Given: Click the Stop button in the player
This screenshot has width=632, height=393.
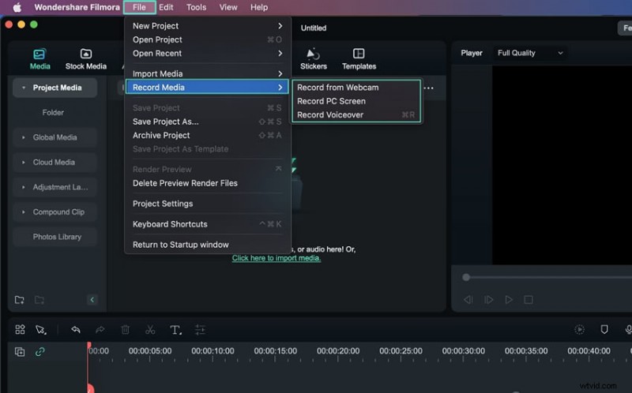Looking at the screenshot, I should click(529, 300).
